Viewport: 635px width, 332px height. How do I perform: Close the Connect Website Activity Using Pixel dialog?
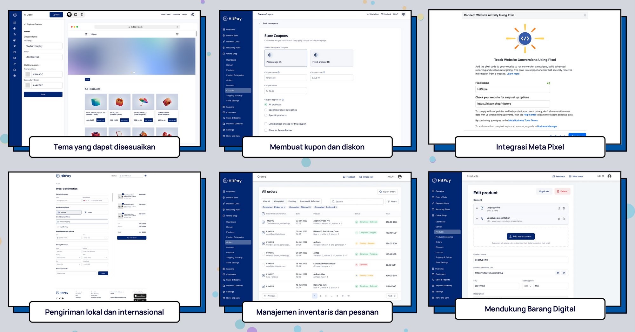click(x=585, y=15)
